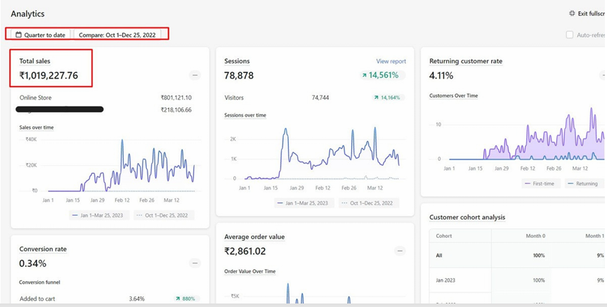This screenshot has height=307, width=607.
Task: Click the Added to cart 880% badge
Action: [x=187, y=299]
